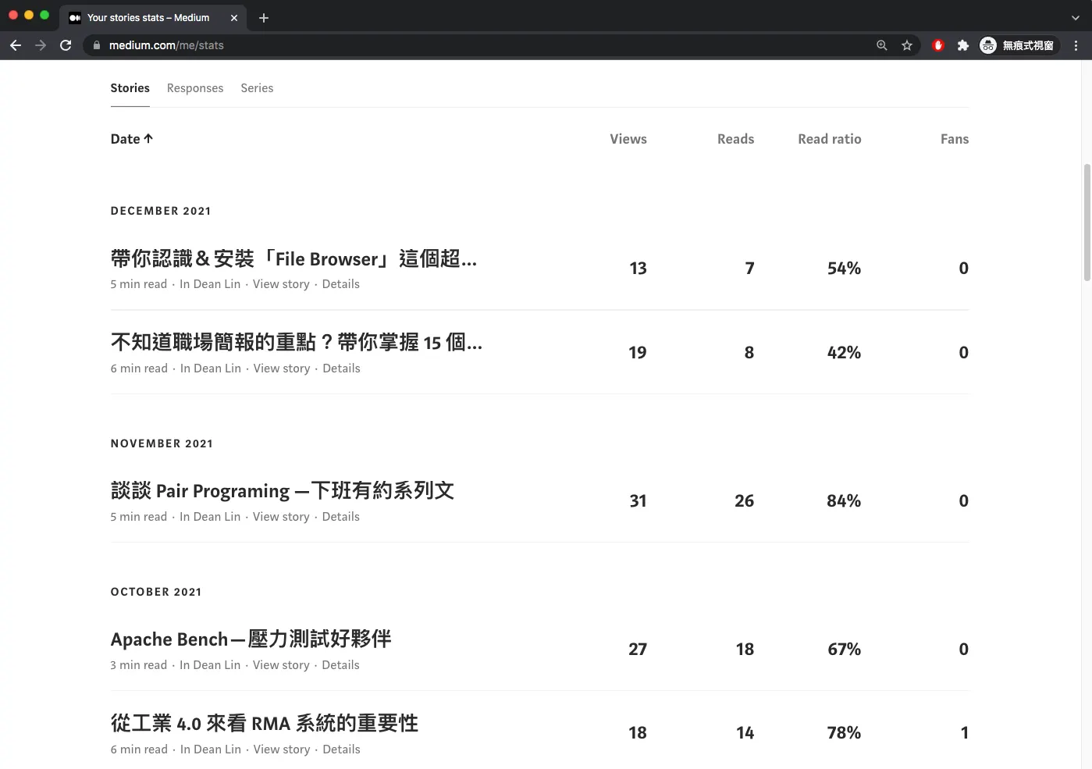This screenshot has height=769, width=1092.
Task: View story for the RMA 系統 article
Action: tap(282, 749)
